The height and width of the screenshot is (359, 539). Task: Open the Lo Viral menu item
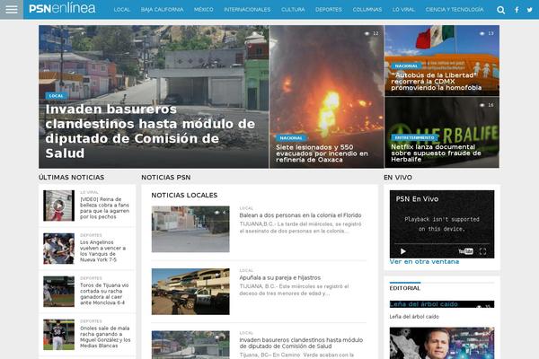pos(403,10)
